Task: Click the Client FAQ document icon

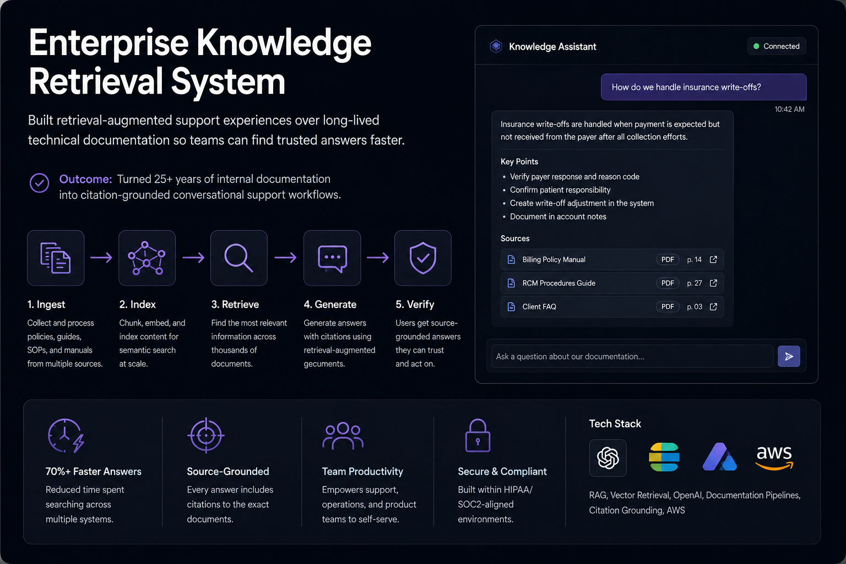Action: [511, 307]
